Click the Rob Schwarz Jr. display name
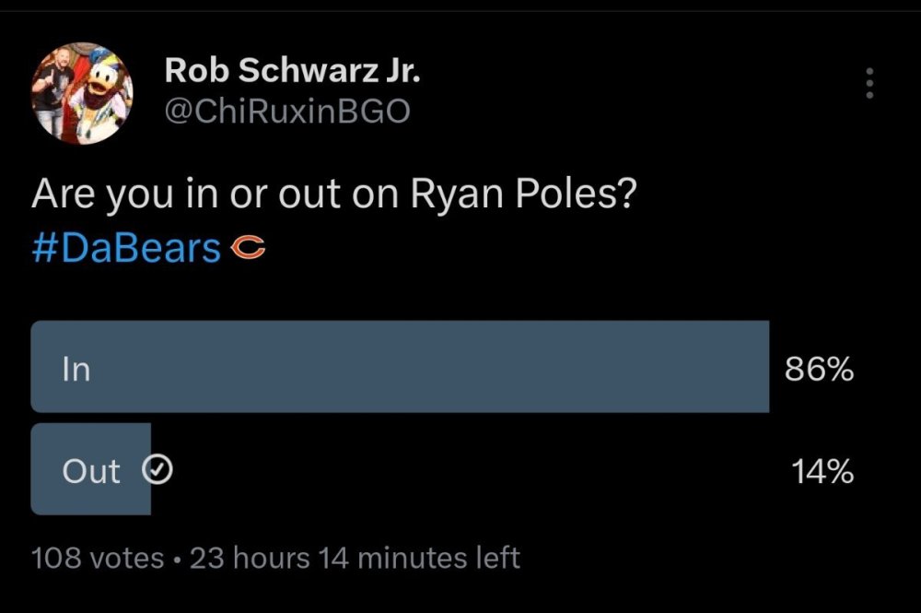The width and height of the screenshot is (921, 613). 292,70
